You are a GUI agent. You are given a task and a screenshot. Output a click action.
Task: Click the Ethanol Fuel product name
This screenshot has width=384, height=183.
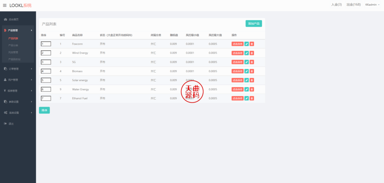click(80, 98)
